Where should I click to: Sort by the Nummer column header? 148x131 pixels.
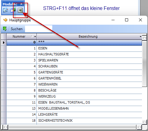[x=19, y=36]
